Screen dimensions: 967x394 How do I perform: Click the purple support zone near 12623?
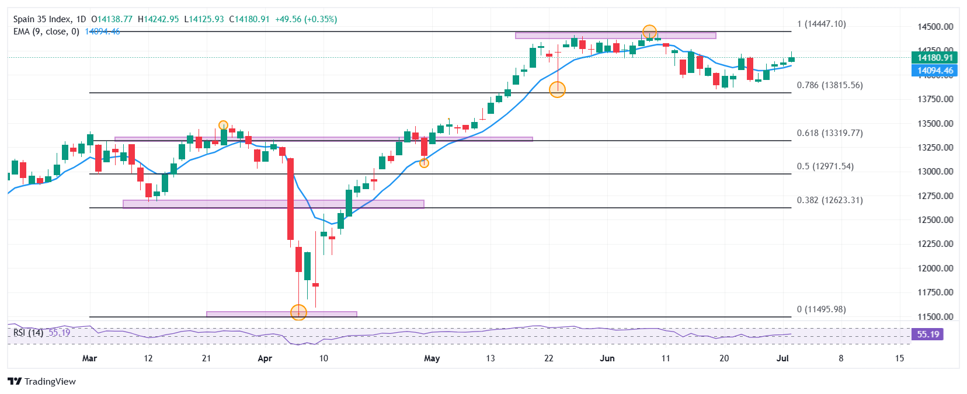273,204
